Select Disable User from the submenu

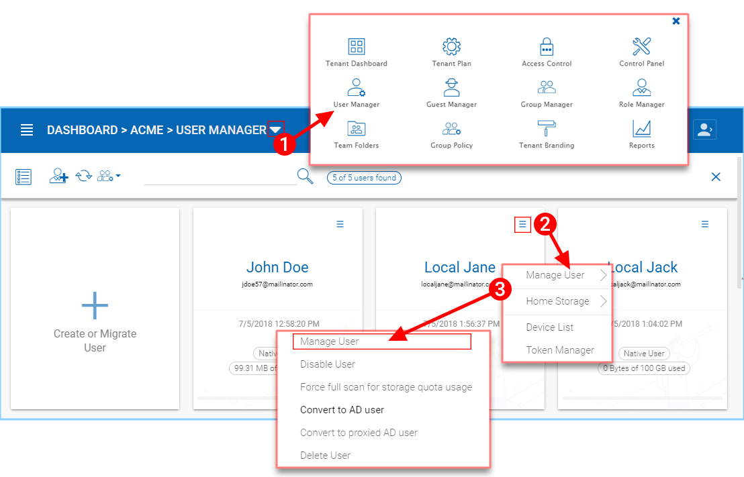click(x=327, y=364)
